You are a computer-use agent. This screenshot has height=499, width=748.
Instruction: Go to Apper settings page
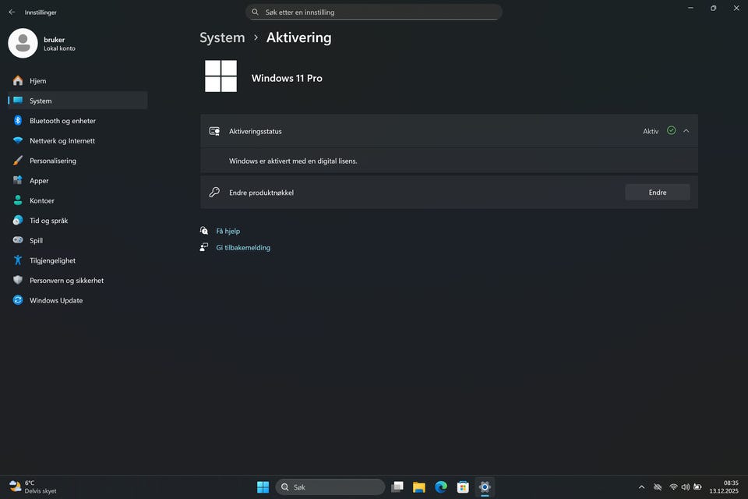click(x=39, y=181)
